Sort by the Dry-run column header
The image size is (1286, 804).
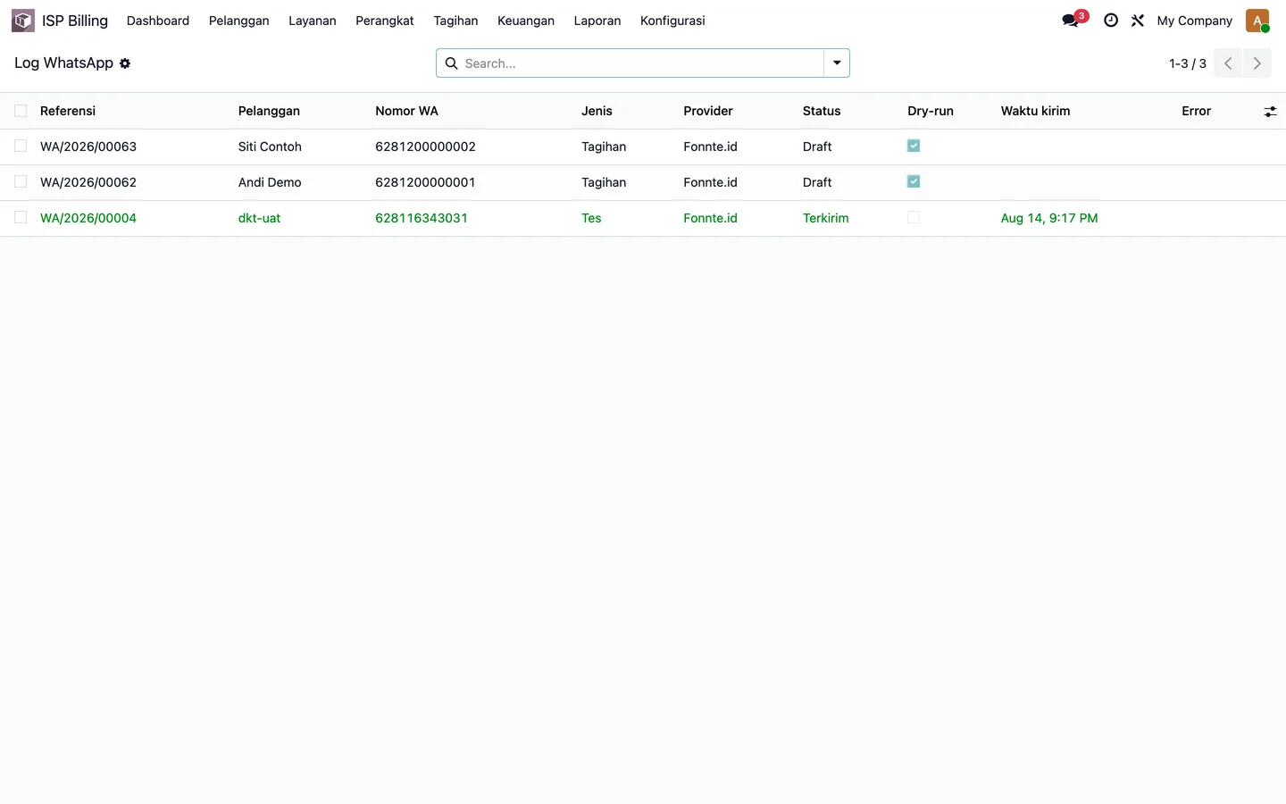click(931, 111)
